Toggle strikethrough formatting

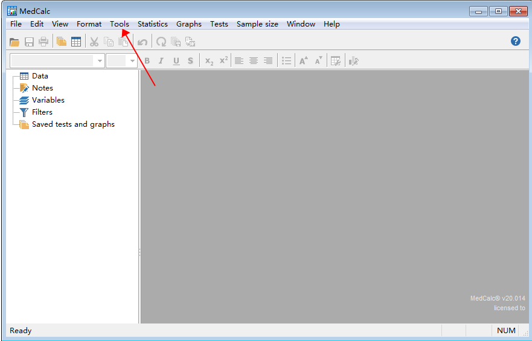pyautogui.click(x=190, y=61)
